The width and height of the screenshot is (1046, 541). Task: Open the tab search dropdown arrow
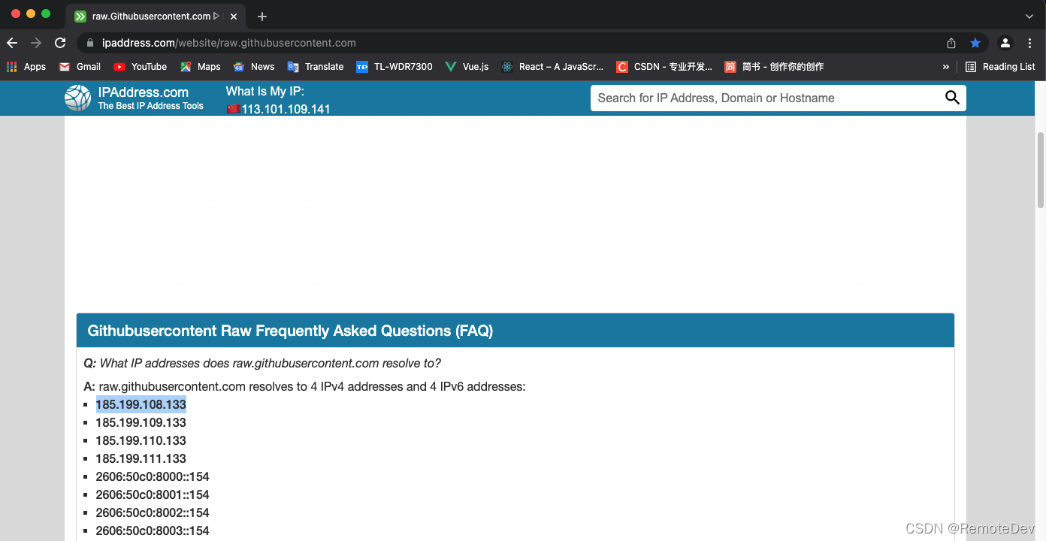point(1029,16)
